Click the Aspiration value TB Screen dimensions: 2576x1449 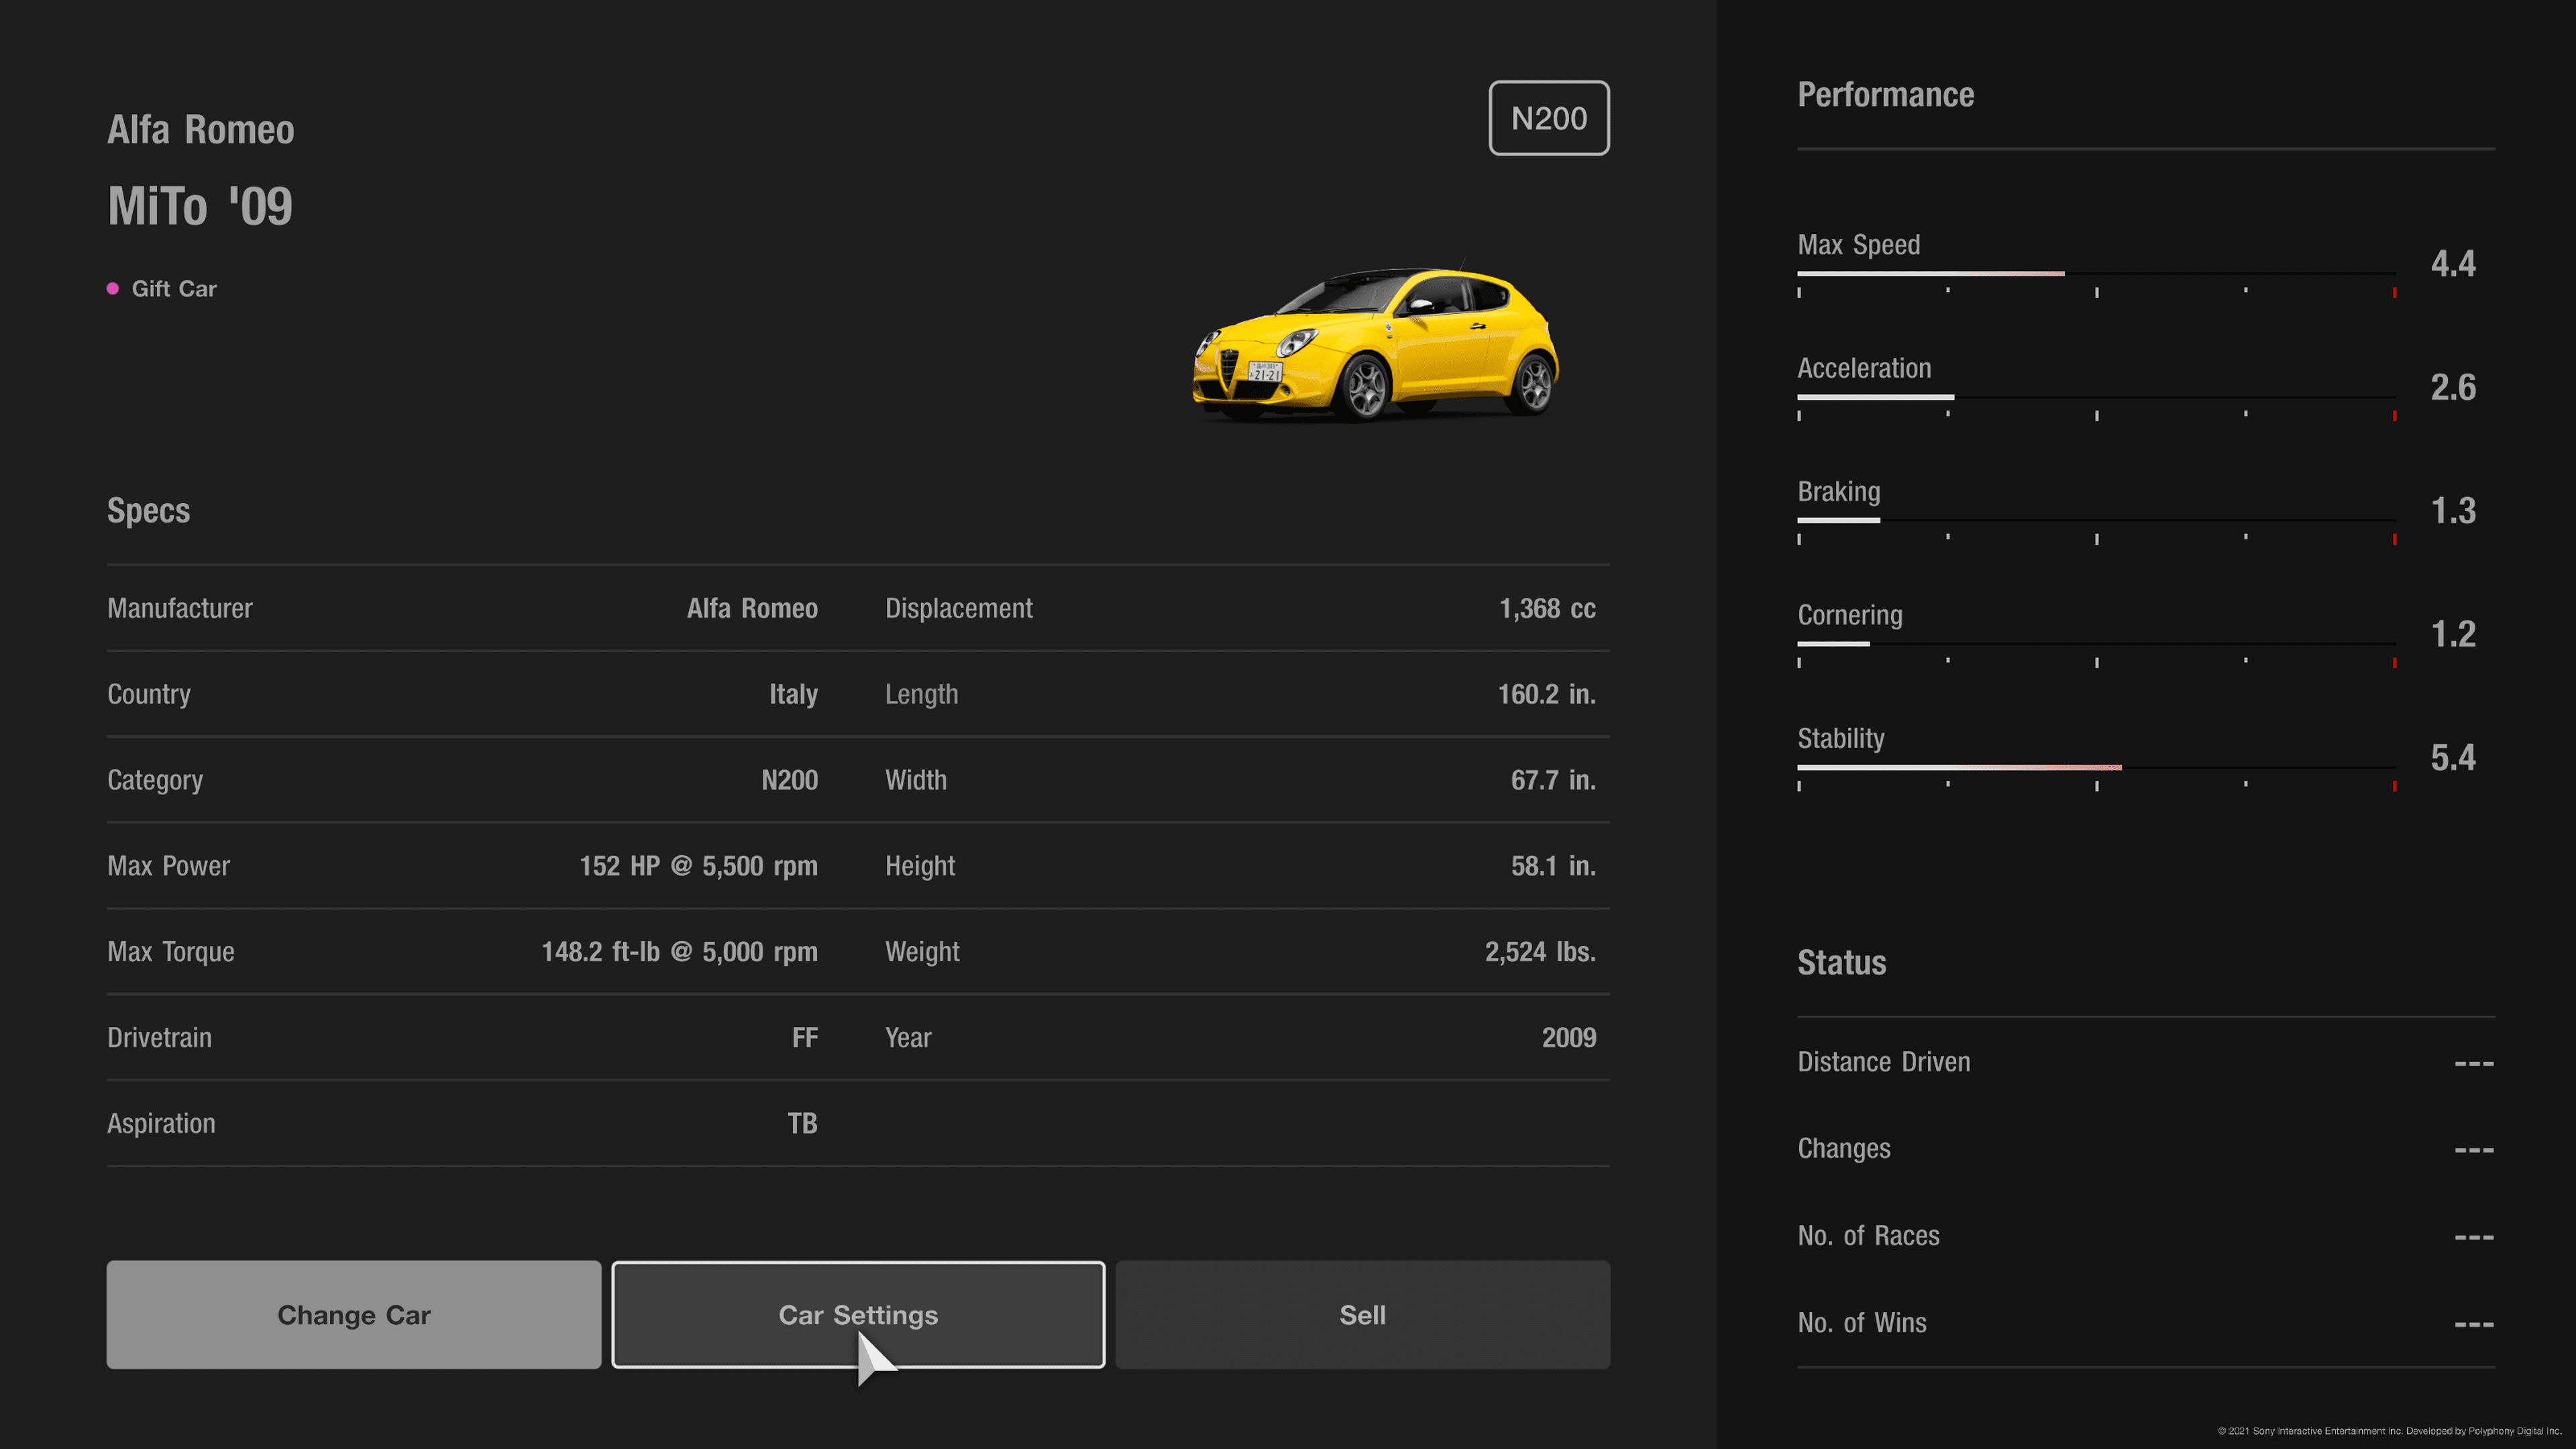pyautogui.click(x=803, y=1124)
